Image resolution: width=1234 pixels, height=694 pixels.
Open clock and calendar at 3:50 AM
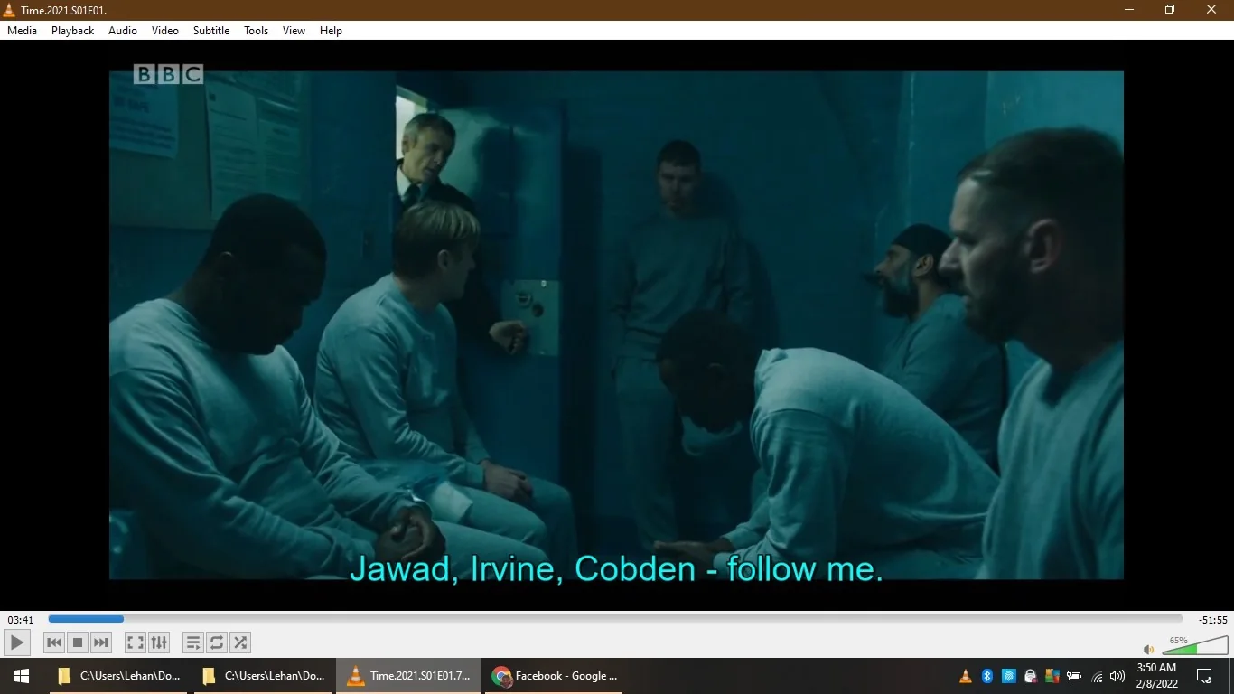point(1156,676)
